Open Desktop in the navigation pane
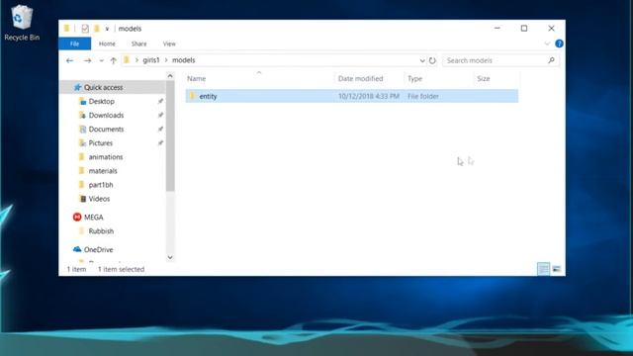Viewport: 633px width, 356px height. (x=101, y=101)
